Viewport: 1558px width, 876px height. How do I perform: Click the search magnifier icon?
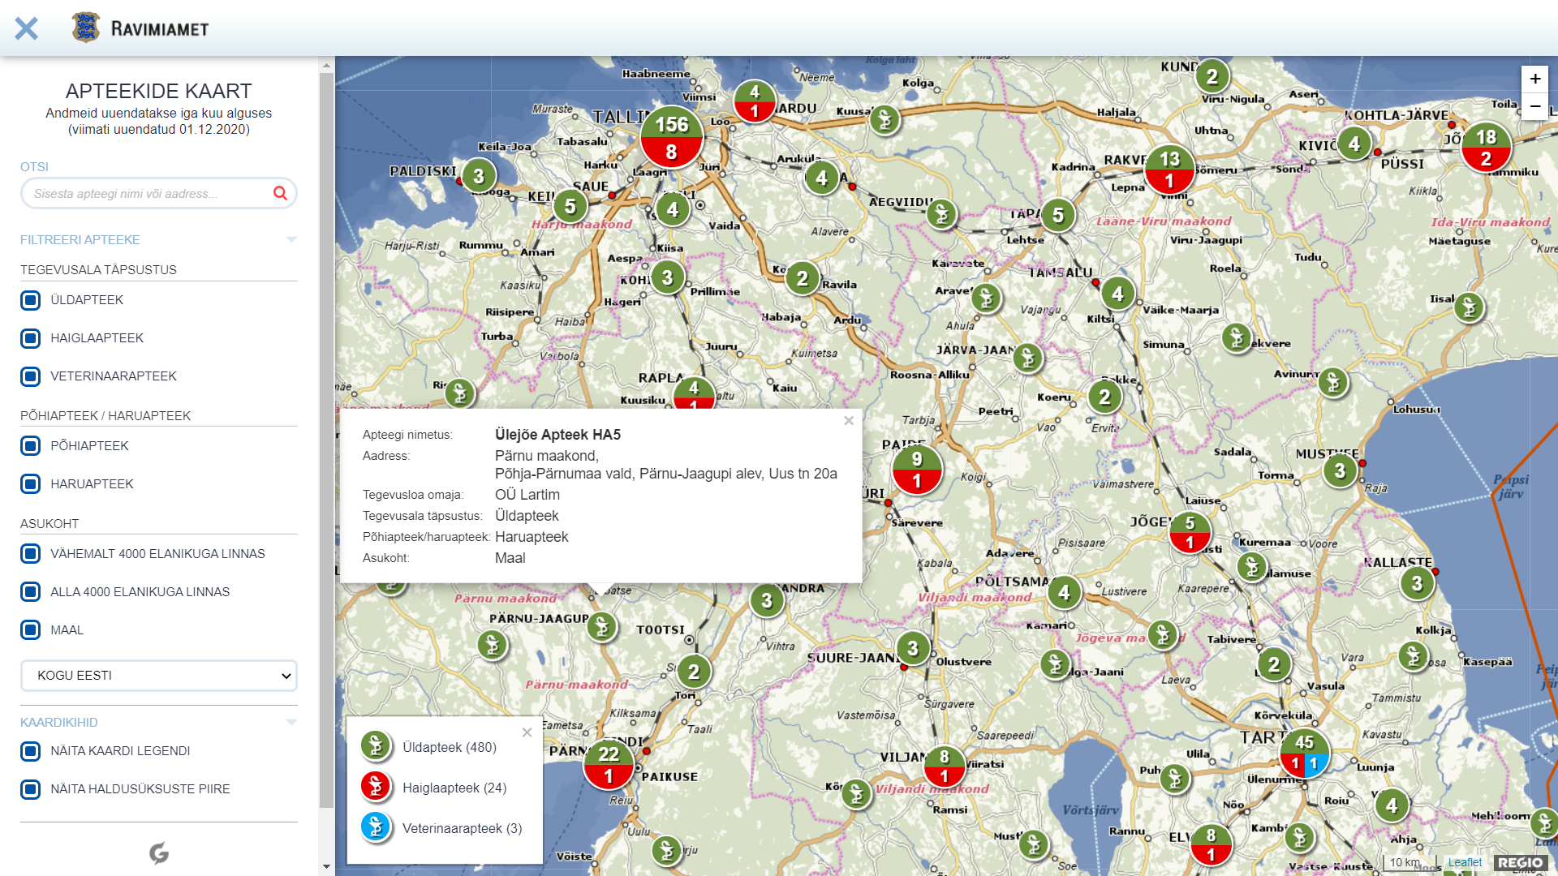click(x=280, y=193)
